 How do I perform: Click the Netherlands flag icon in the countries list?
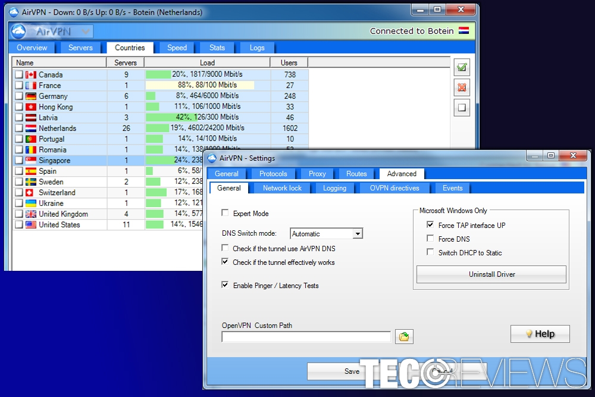31,129
